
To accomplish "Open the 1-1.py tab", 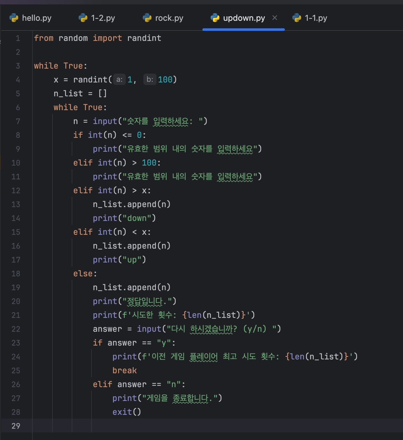I will tap(310, 18).
